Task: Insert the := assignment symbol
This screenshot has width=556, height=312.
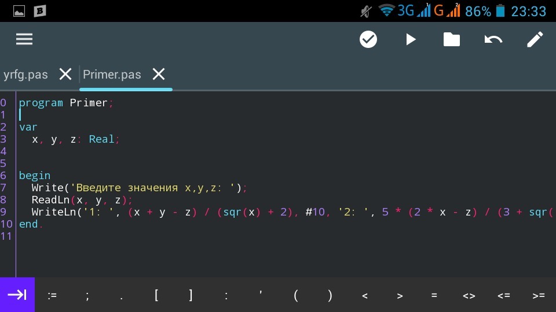Action: (x=52, y=295)
